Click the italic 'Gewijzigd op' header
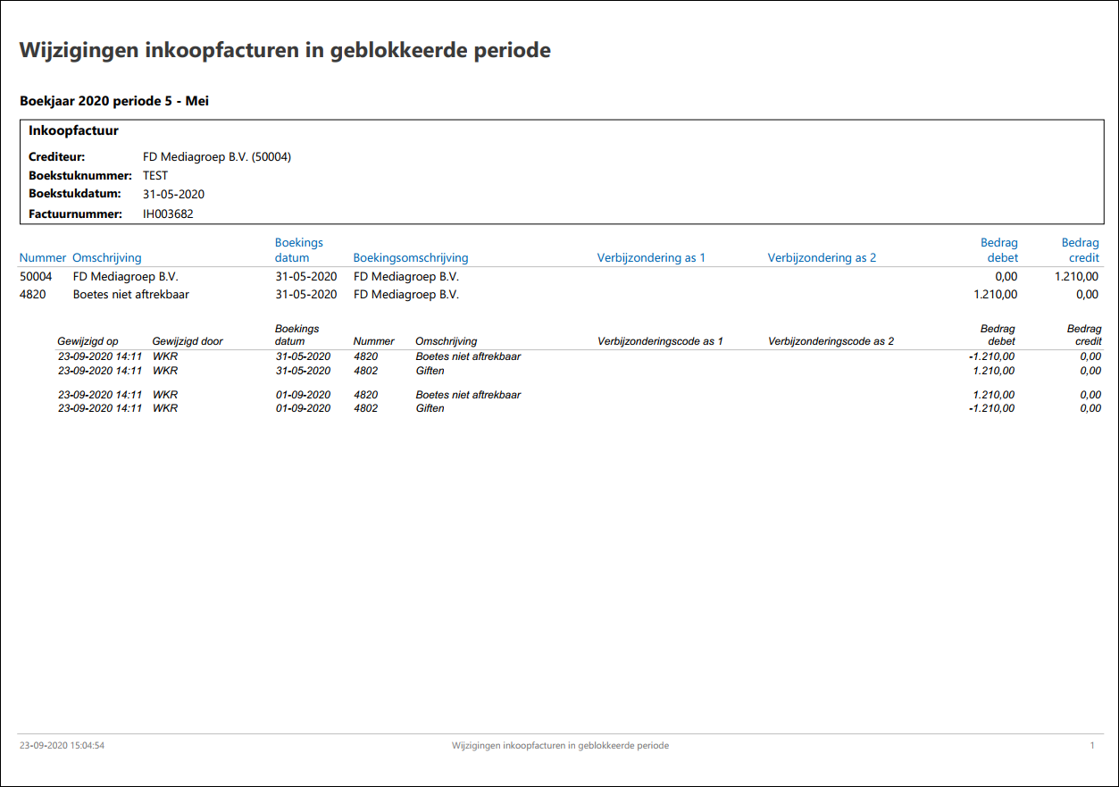The width and height of the screenshot is (1119, 787). (x=88, y=341)
